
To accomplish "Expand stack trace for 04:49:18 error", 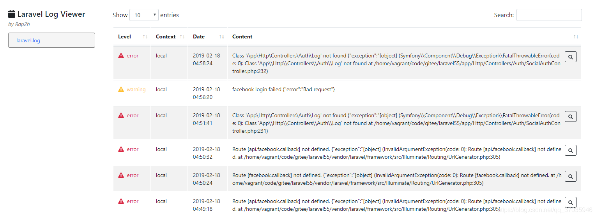I will 570,202.
